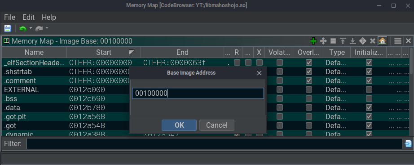Sort by the Start column header
This screenshot has width=414, height=165.
[x=103, y=52]
